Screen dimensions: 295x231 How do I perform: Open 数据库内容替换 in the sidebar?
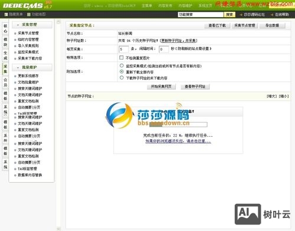(30, 175)
